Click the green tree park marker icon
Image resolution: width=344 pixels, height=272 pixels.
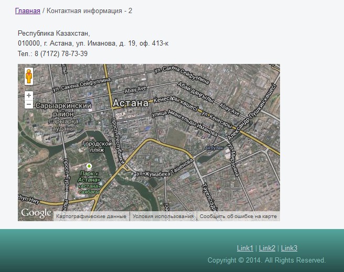coord(89,167)
